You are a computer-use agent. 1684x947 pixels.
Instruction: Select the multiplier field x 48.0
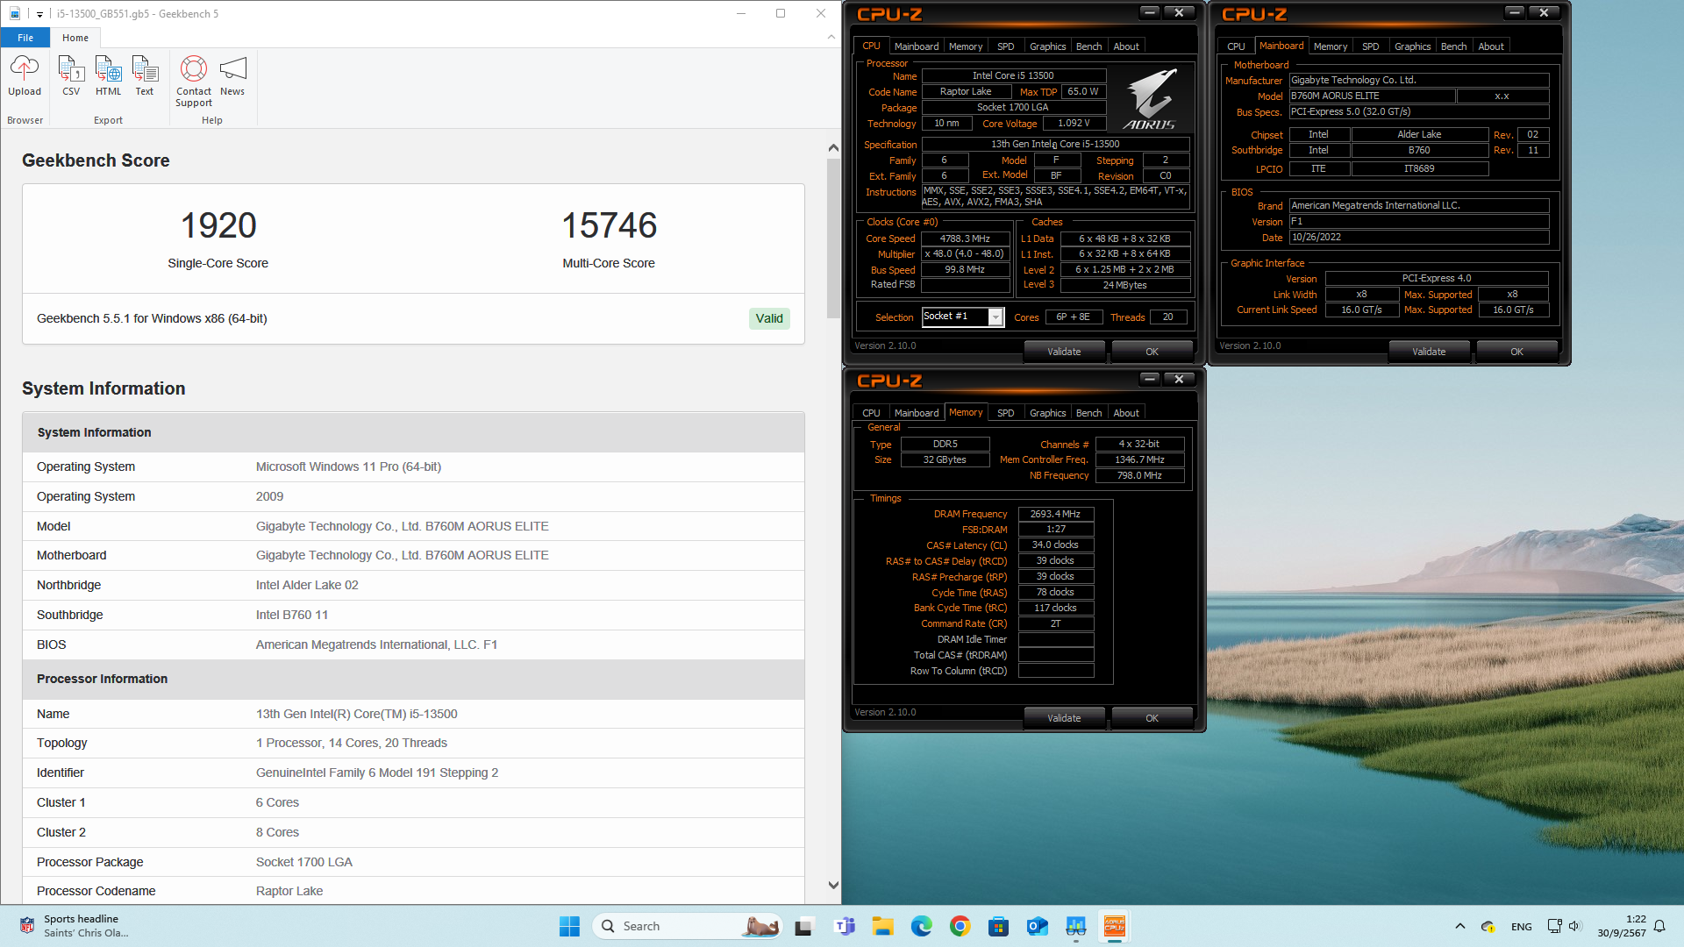(x=965, y=253)
